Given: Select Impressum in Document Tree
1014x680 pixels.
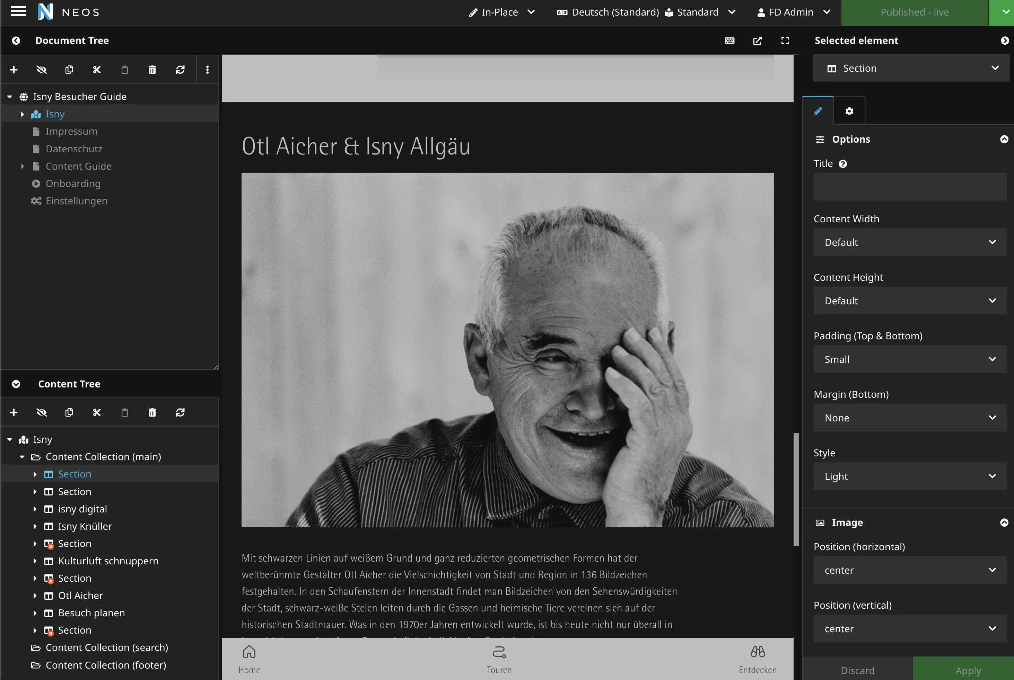Looking at the screenshot, I should [71, 132].
